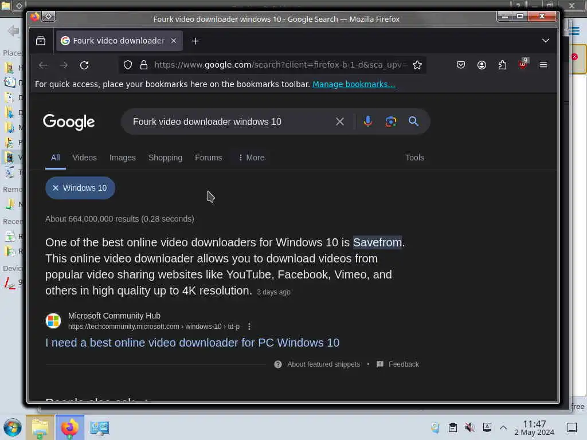Screen dimensions: 587x440
Task: Switch to the Videos tab
Action: click(85, 158)
